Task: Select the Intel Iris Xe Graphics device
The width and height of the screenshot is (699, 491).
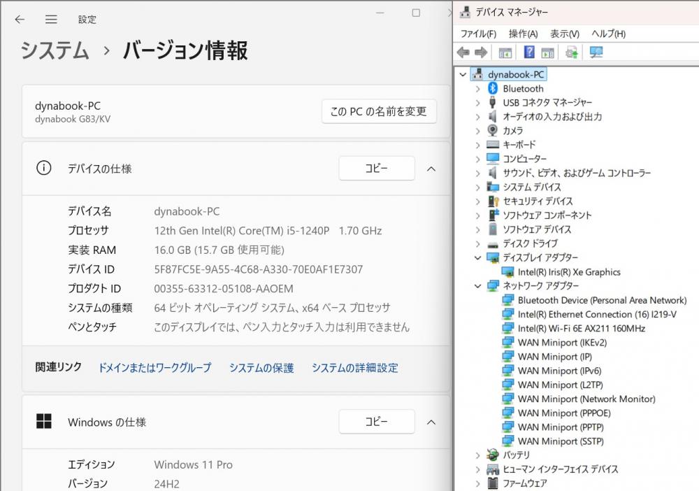Action: 568,272
